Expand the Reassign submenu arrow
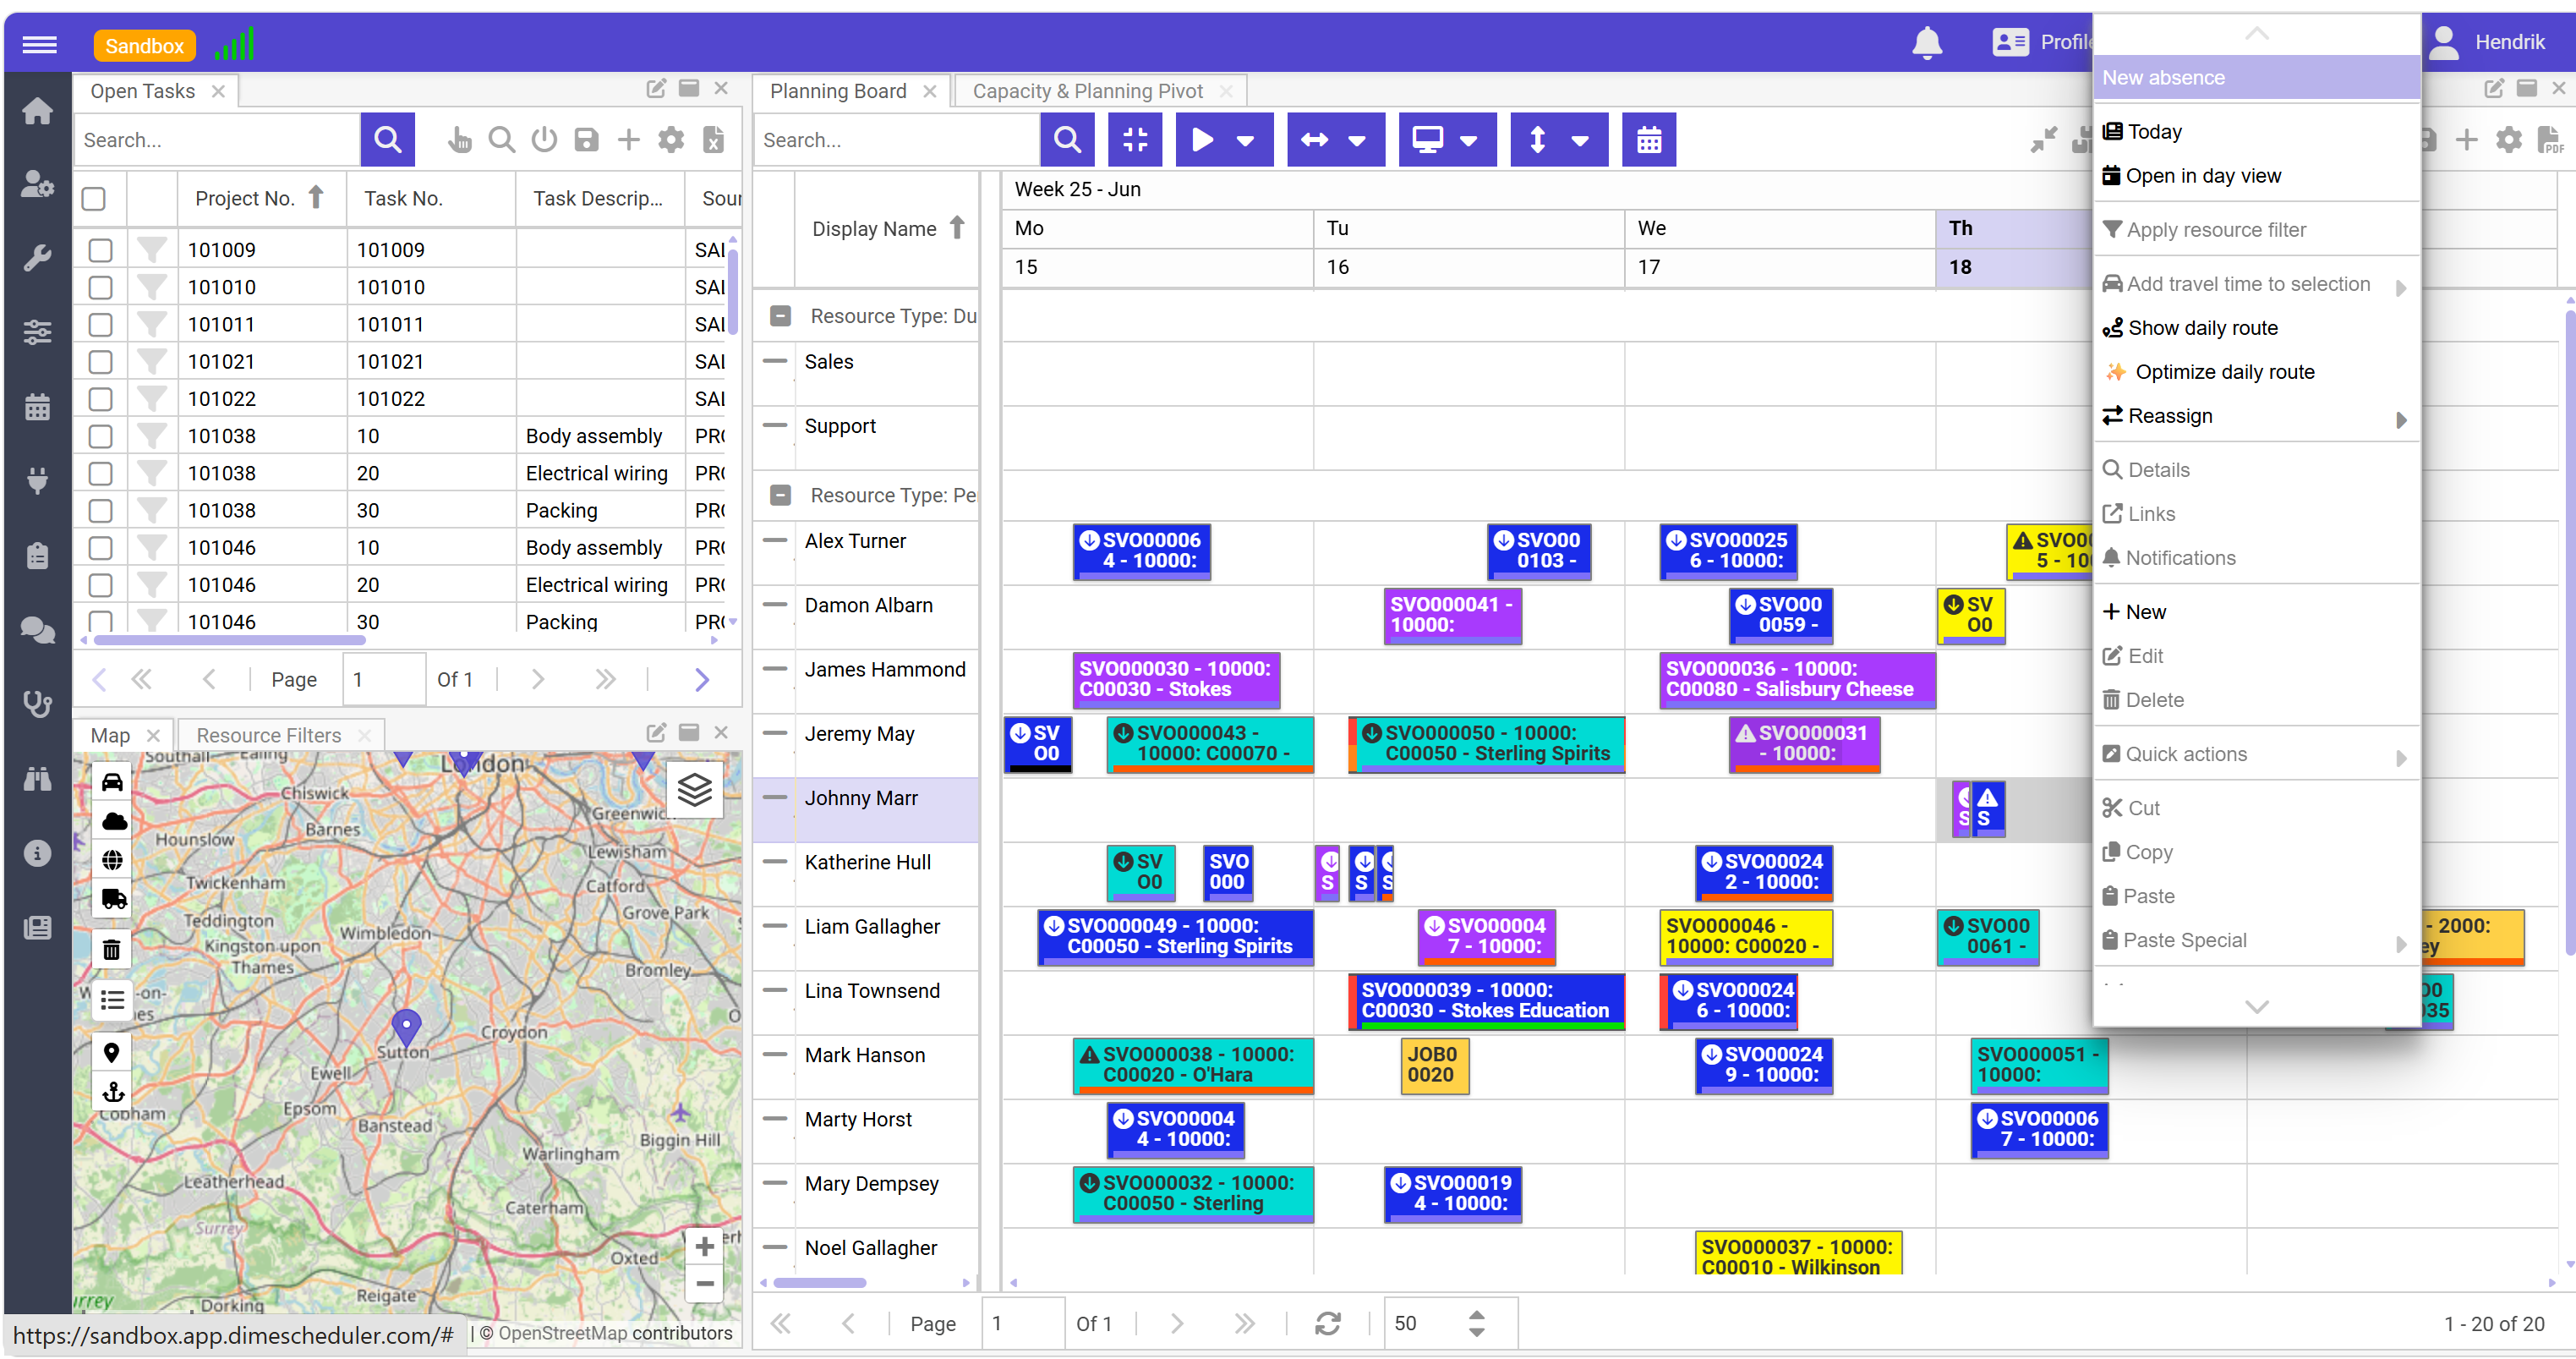This screenshot has height=1359, width=2576. [x=2400, y=419]
